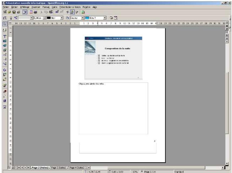
Task: Open the Noir line color dropdown
Action: click(62, 18)
